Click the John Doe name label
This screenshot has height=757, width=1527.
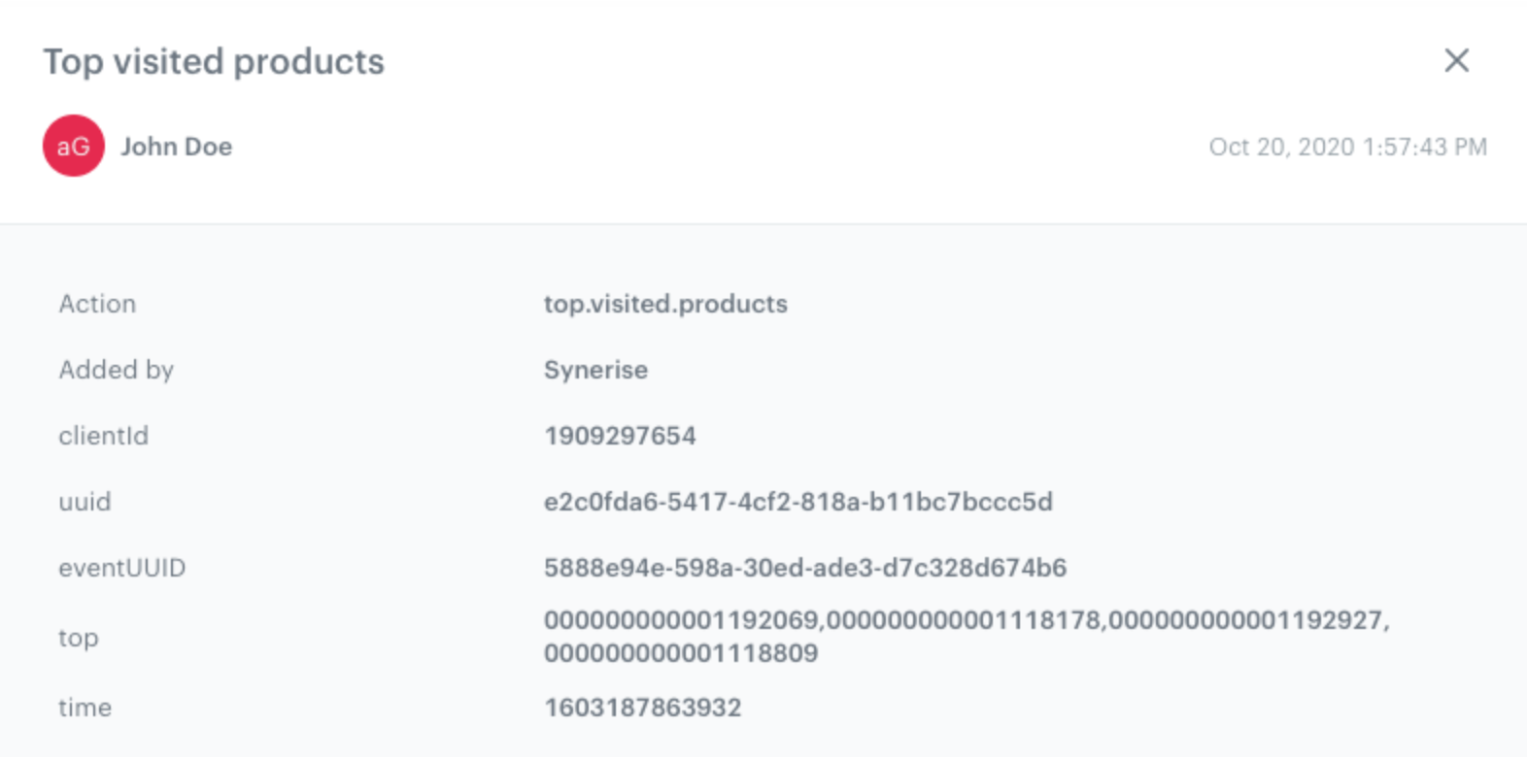pyautogui.click(x=176, y=147)
